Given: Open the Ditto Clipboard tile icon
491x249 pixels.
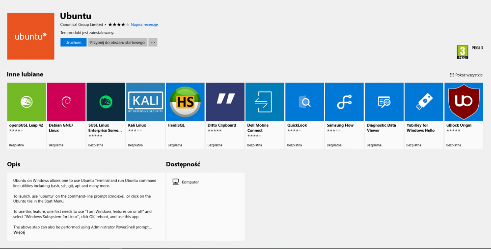Looking at the screenshot, I should (225, 102).
